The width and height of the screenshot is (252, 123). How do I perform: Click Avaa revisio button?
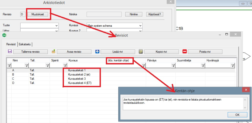(74, 52)
